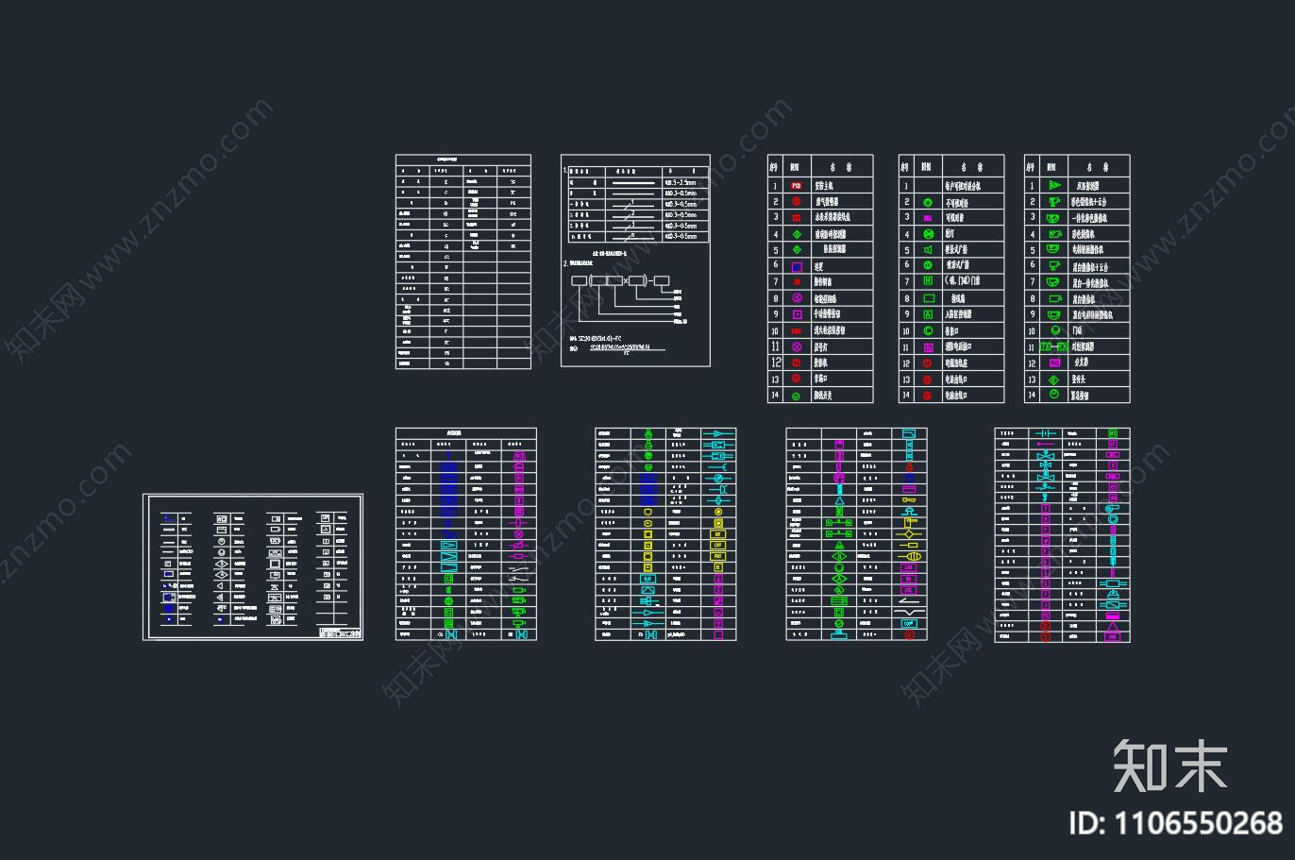Image resolution: width=1295 pixels, height=860 pixels.
Task: Click the large 知末 logo
Action: (x=1170, y=765)
